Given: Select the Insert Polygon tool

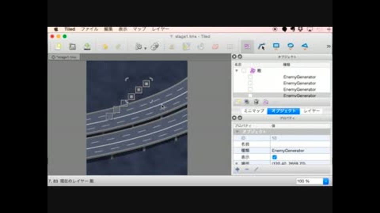Looking at the screenshot, I should (305, 46).
